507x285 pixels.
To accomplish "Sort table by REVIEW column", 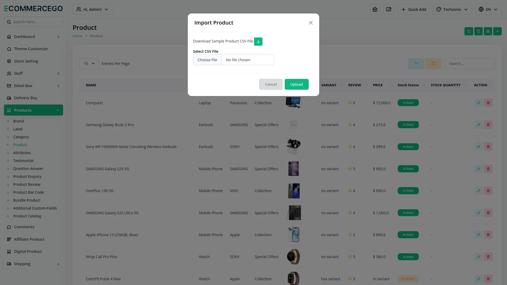I will [358, 85].
